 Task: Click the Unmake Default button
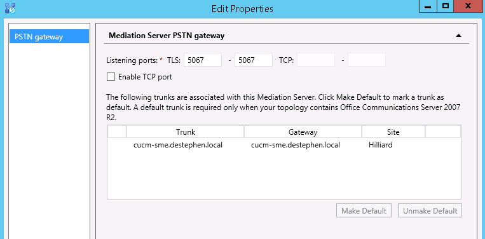click(430, 210)
